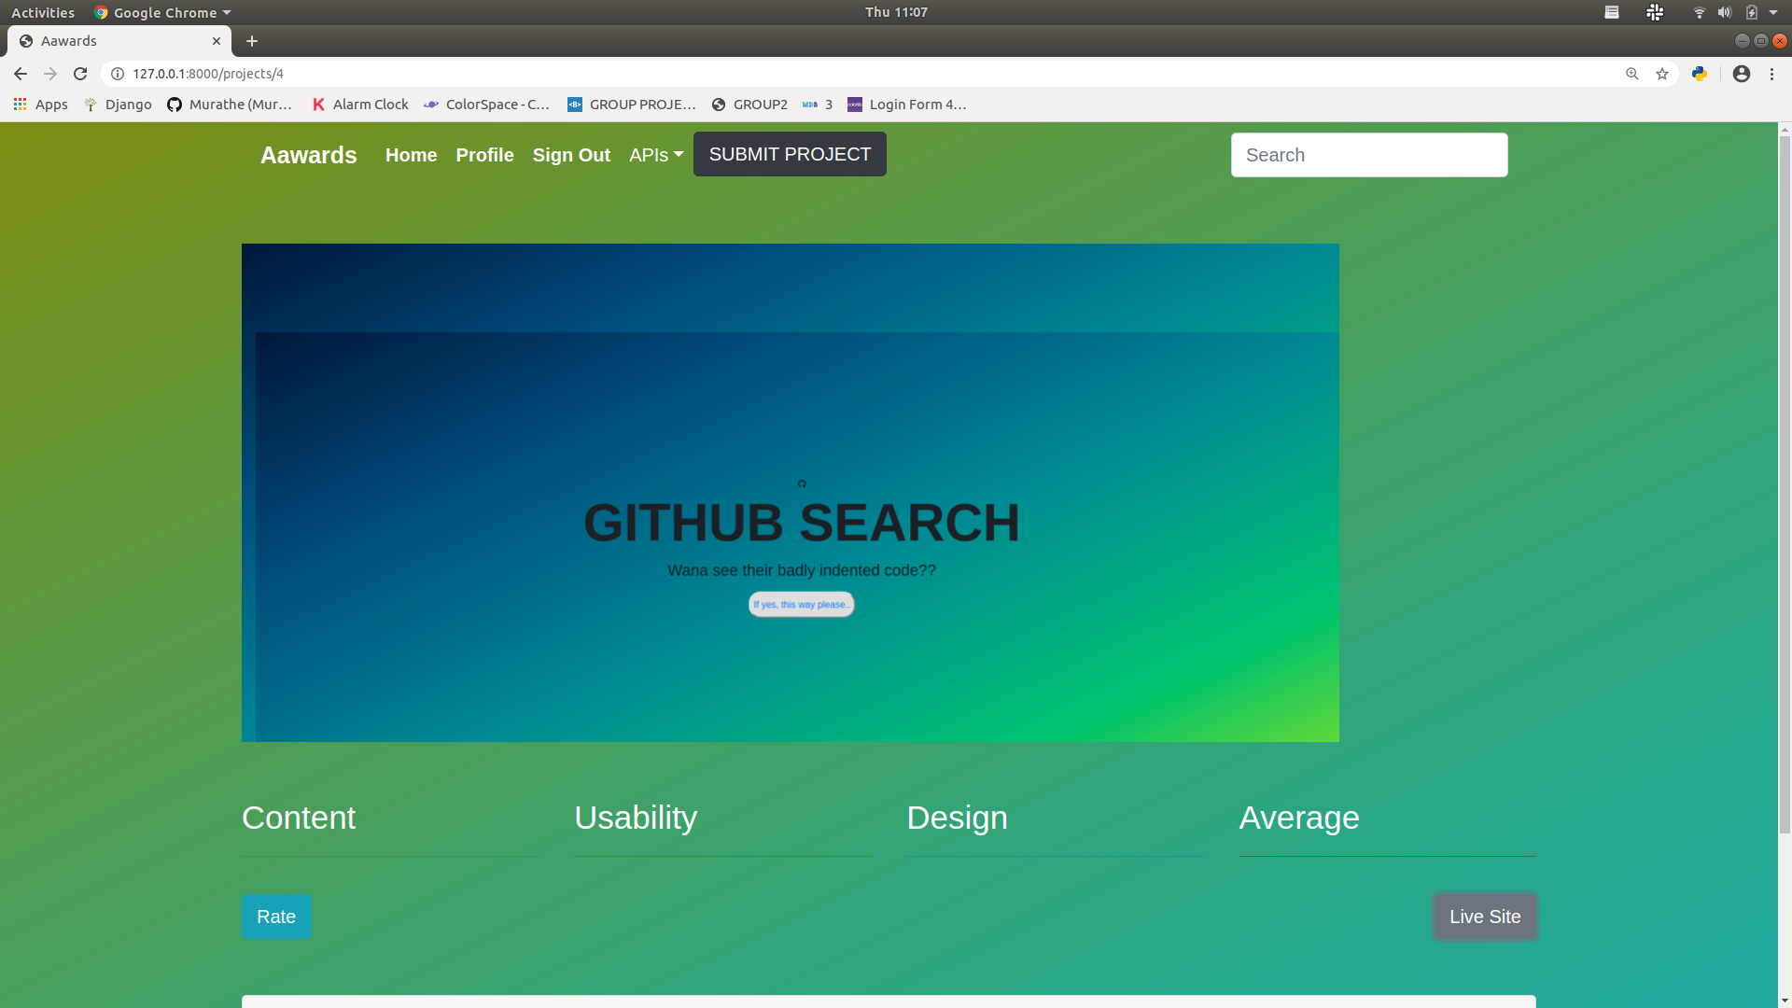Image resolution: width=1792 pixels, height=1008 pixels.
Task: Open the Profile nav link
Action: point(484,155)
